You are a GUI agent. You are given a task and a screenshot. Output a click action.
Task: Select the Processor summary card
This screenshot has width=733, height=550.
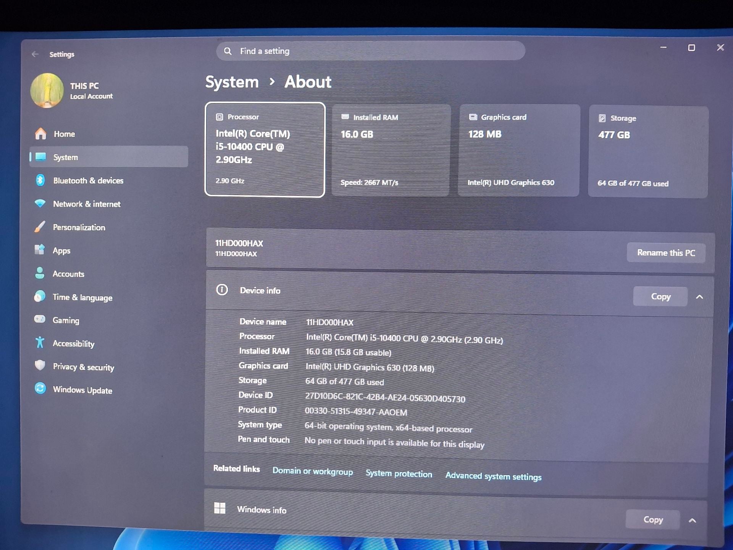pyautogui.click(x=265, y=149)
